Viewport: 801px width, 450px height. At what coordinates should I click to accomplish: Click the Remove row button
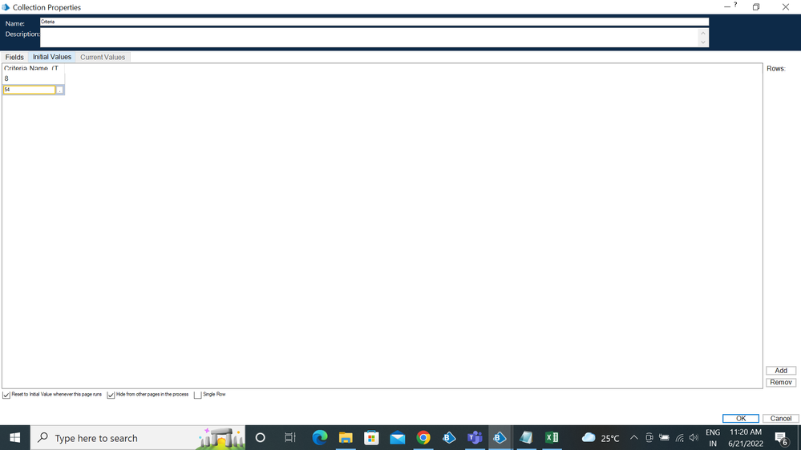pos(781,382)
